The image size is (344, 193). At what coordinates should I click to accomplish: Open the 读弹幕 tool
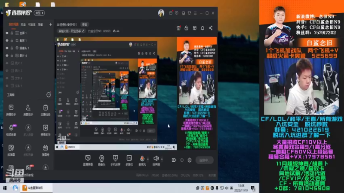[x=11, y=150]
